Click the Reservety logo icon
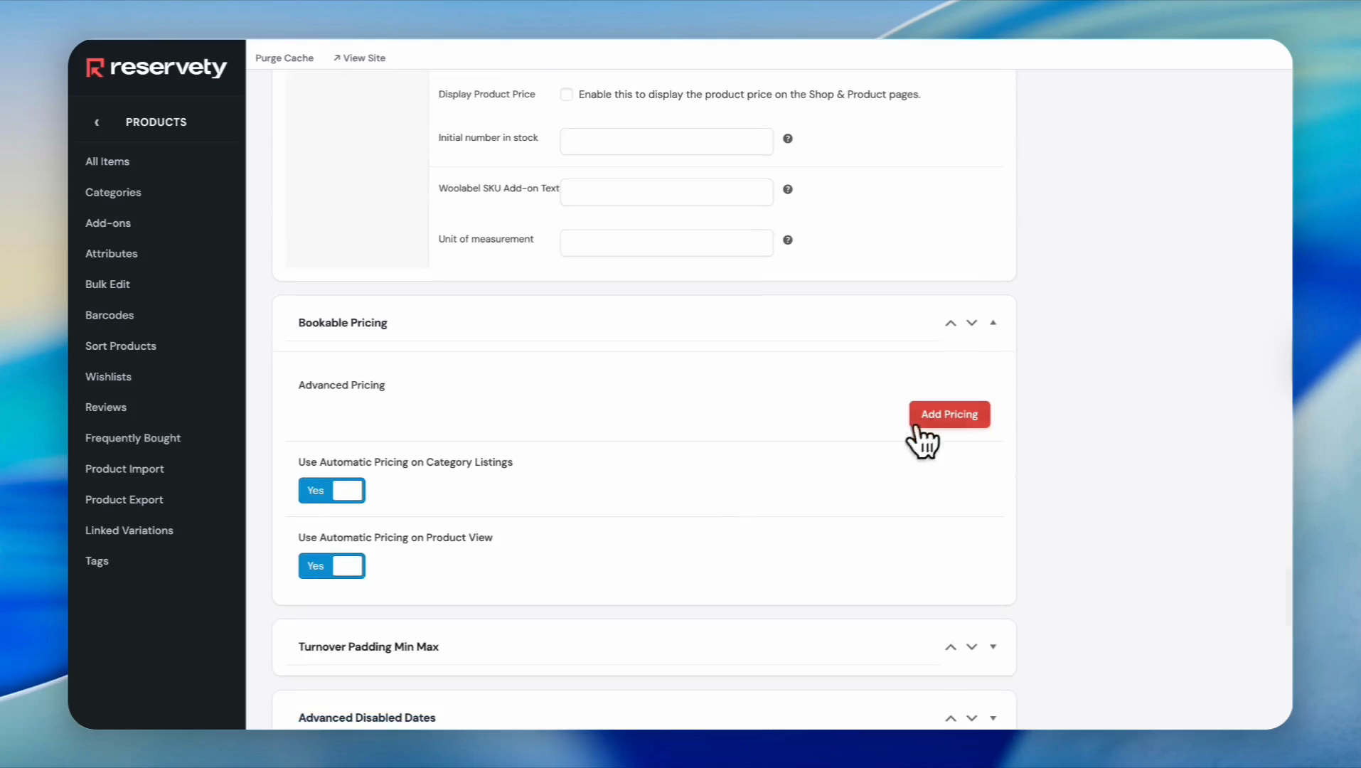 point(95,68)
